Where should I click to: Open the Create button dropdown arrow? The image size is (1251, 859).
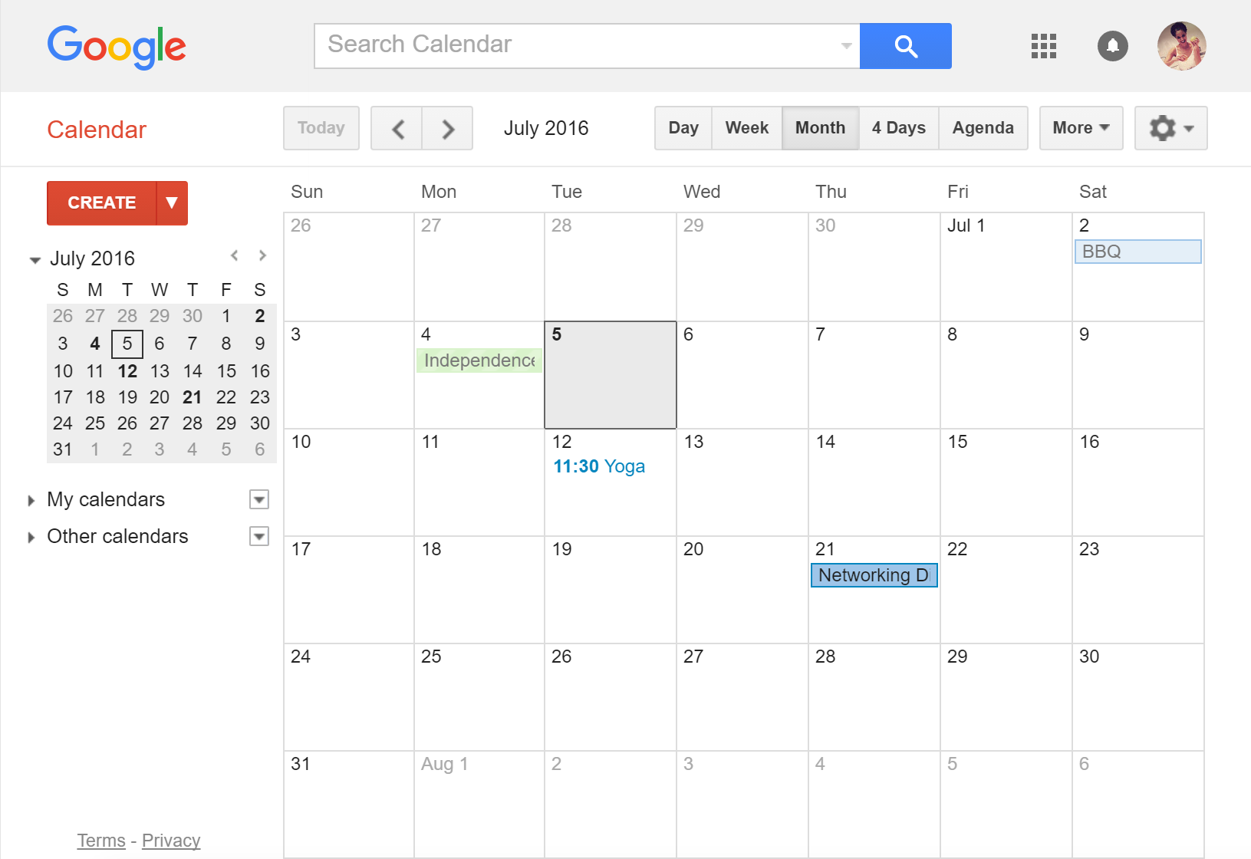click(172, 202)
